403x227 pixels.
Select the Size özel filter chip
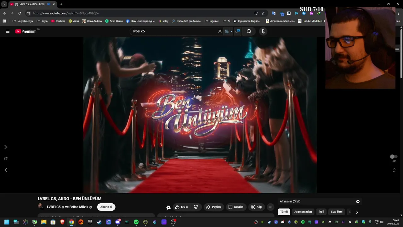336,212
